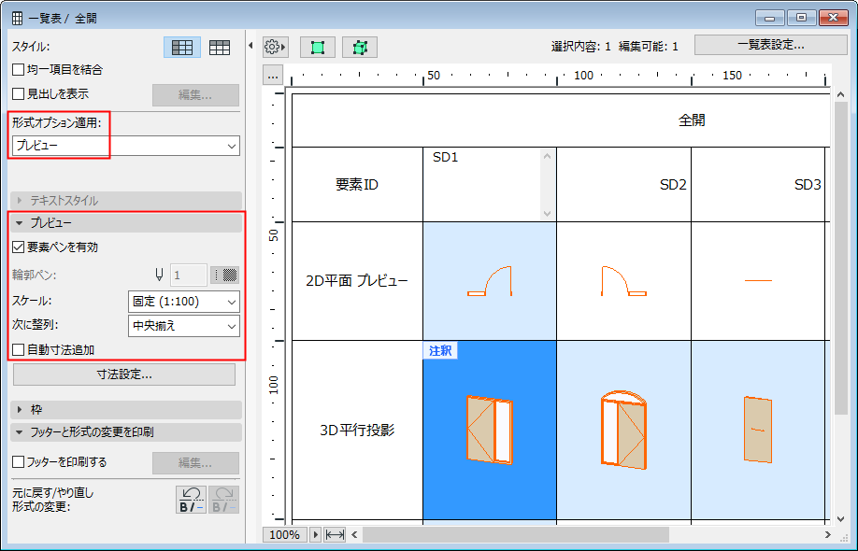The image size is (858, 551).
Task: Click the SD3 element ID cell
Action: pyautogui.click(x=758, y=184)
